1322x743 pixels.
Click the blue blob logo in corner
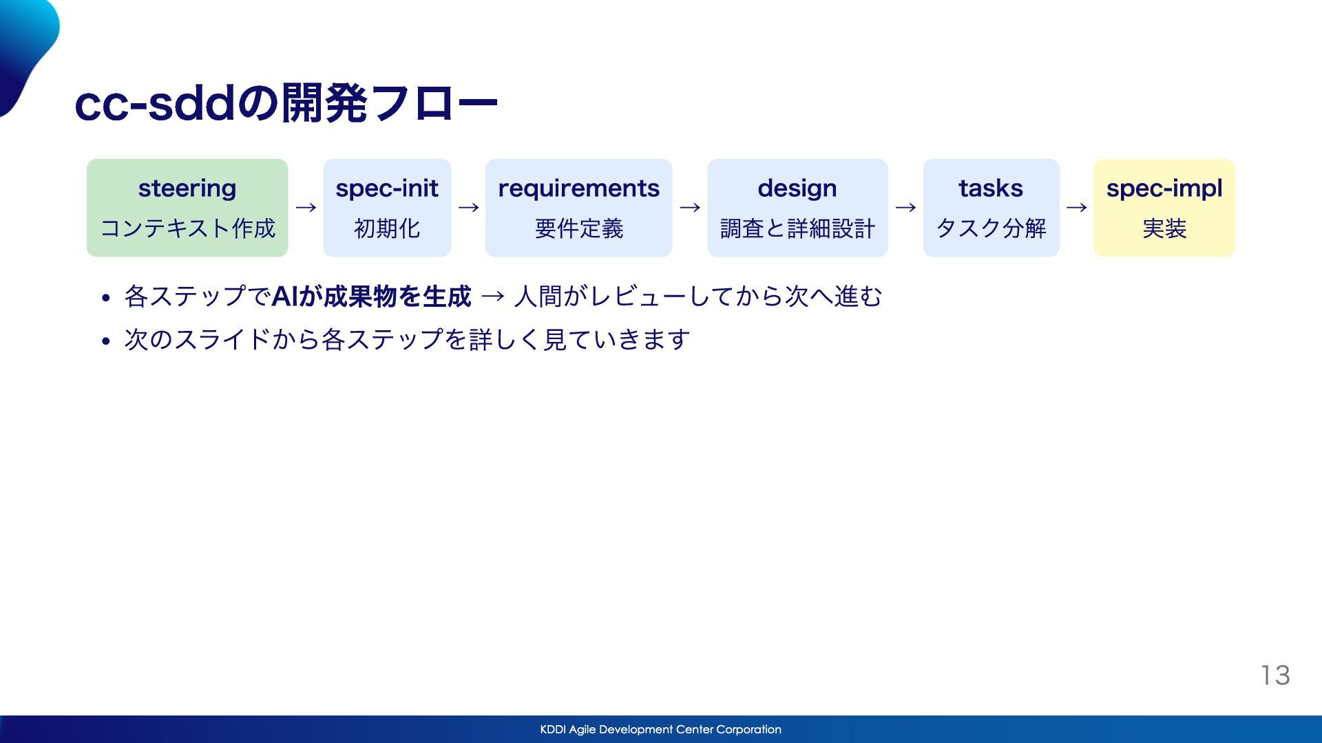click(25, 48)
